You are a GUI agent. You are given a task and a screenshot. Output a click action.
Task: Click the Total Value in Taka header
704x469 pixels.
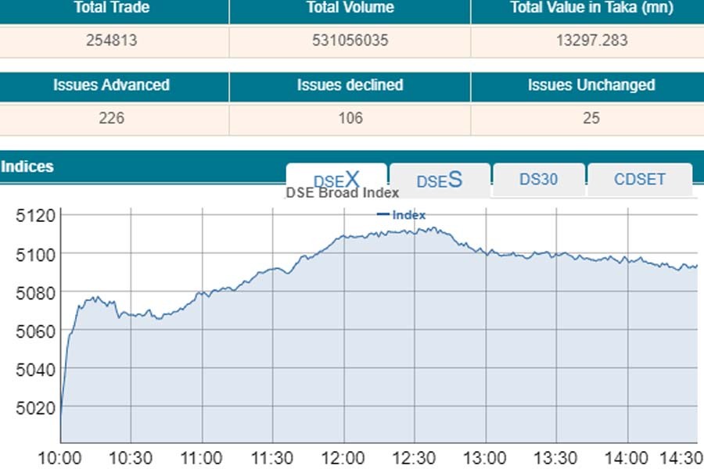pyautogui.click(x=591, y=8)
